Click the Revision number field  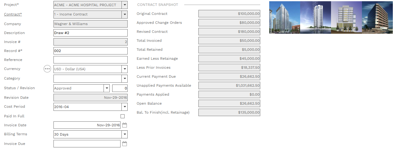pos(120,88)
